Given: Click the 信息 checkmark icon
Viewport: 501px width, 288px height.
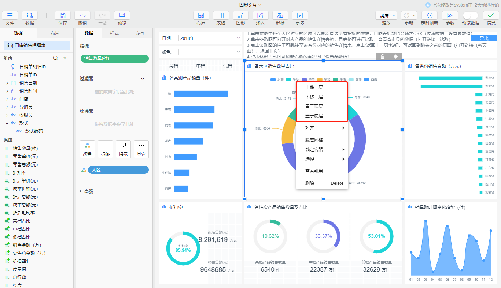Looking at the screenshot, I should (491, 15).
